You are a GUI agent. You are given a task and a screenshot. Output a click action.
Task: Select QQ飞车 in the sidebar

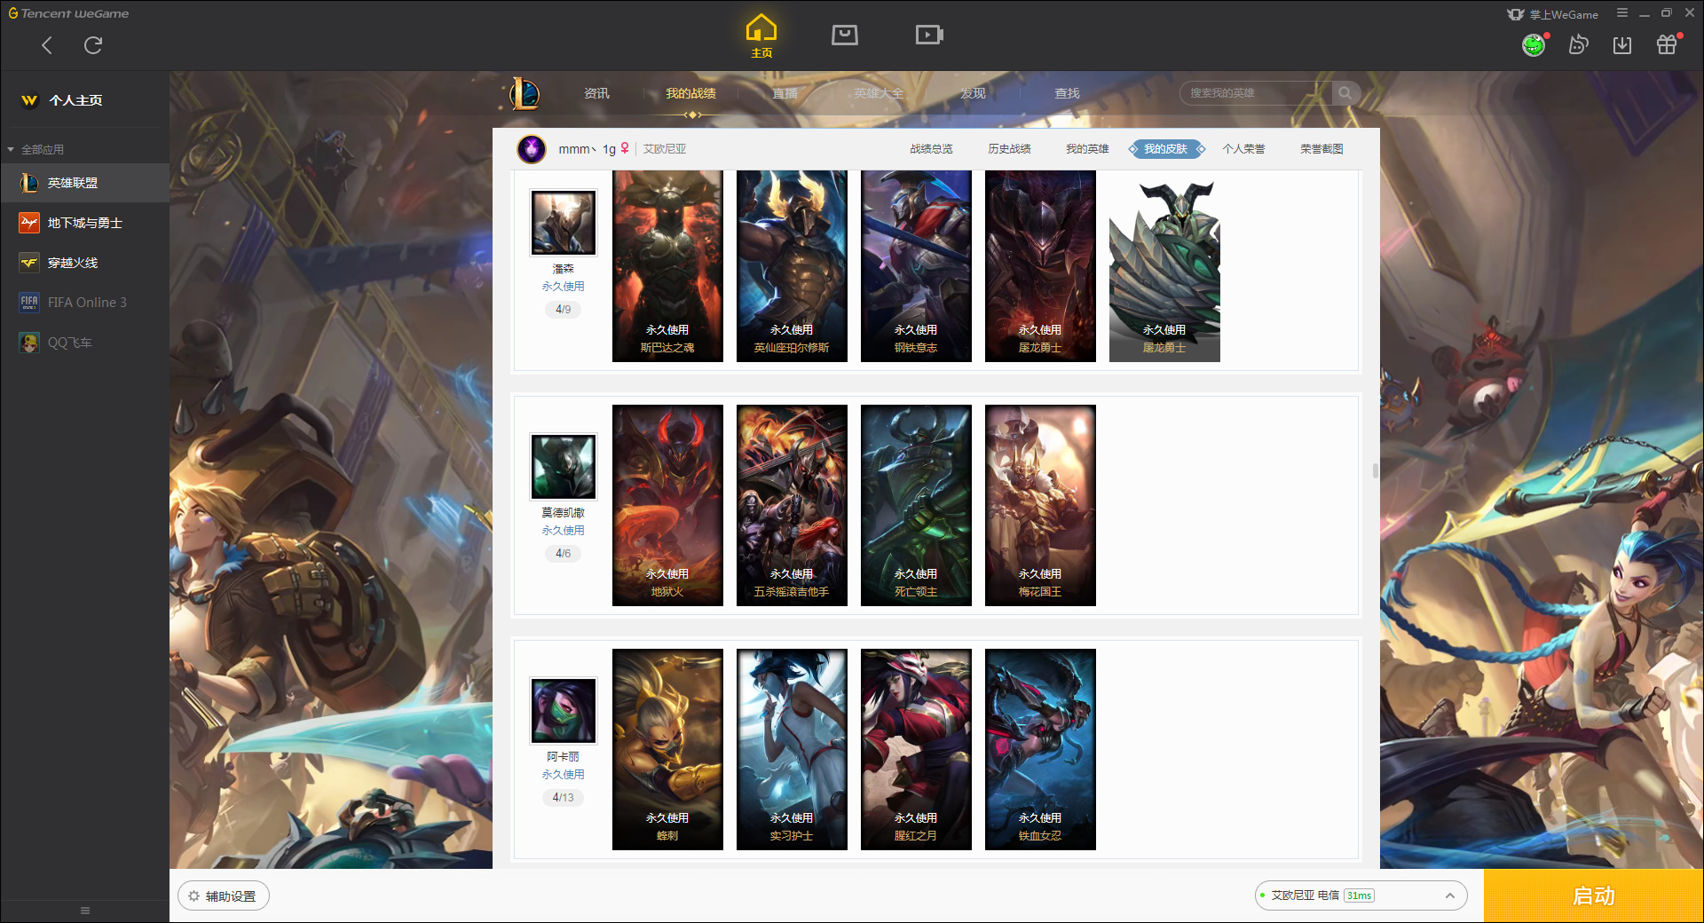point(84,343)
